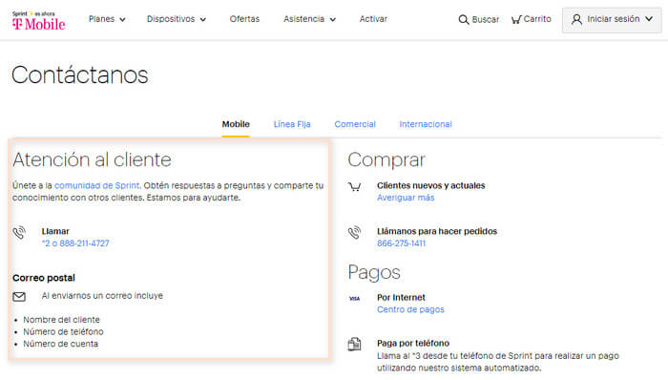668x380 pixels.
Task: Switch to the Comercial tab
Action: [x=355, y=124]
